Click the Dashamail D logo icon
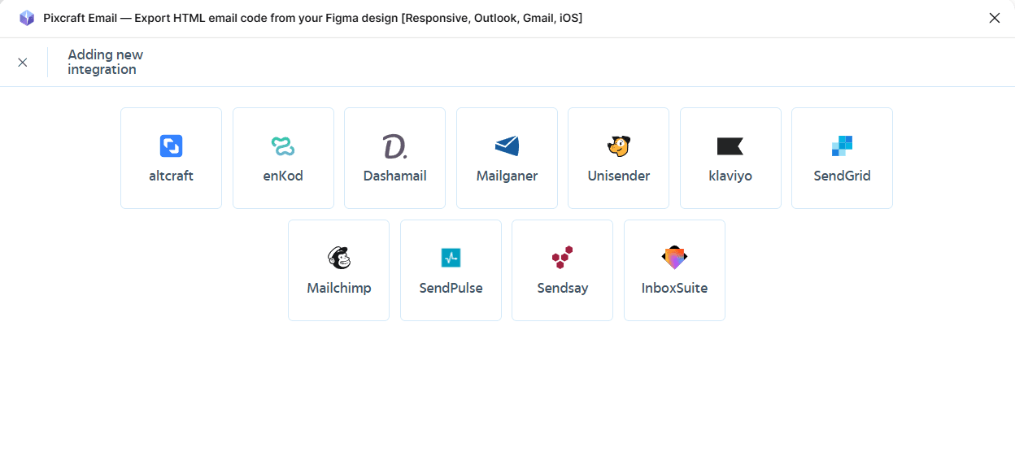This screenshot has height=461, width=1015. click(x=394, y=146)
